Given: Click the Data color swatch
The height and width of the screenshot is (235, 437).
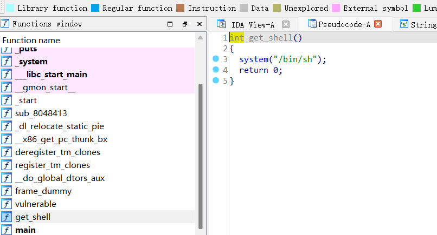Looking at the screenshot, I should (243, 8).
